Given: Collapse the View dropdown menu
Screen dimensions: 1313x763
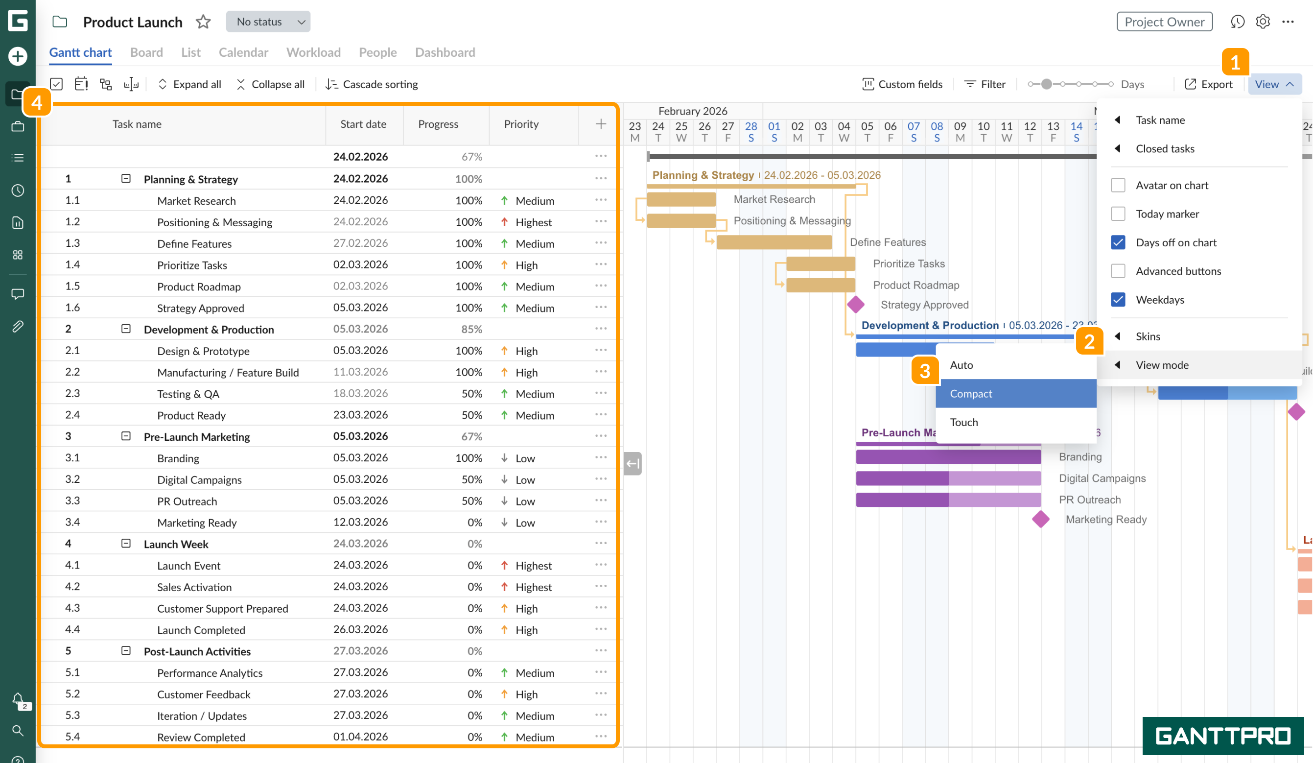Looking at the screenshot, I should click(1274, 84).
